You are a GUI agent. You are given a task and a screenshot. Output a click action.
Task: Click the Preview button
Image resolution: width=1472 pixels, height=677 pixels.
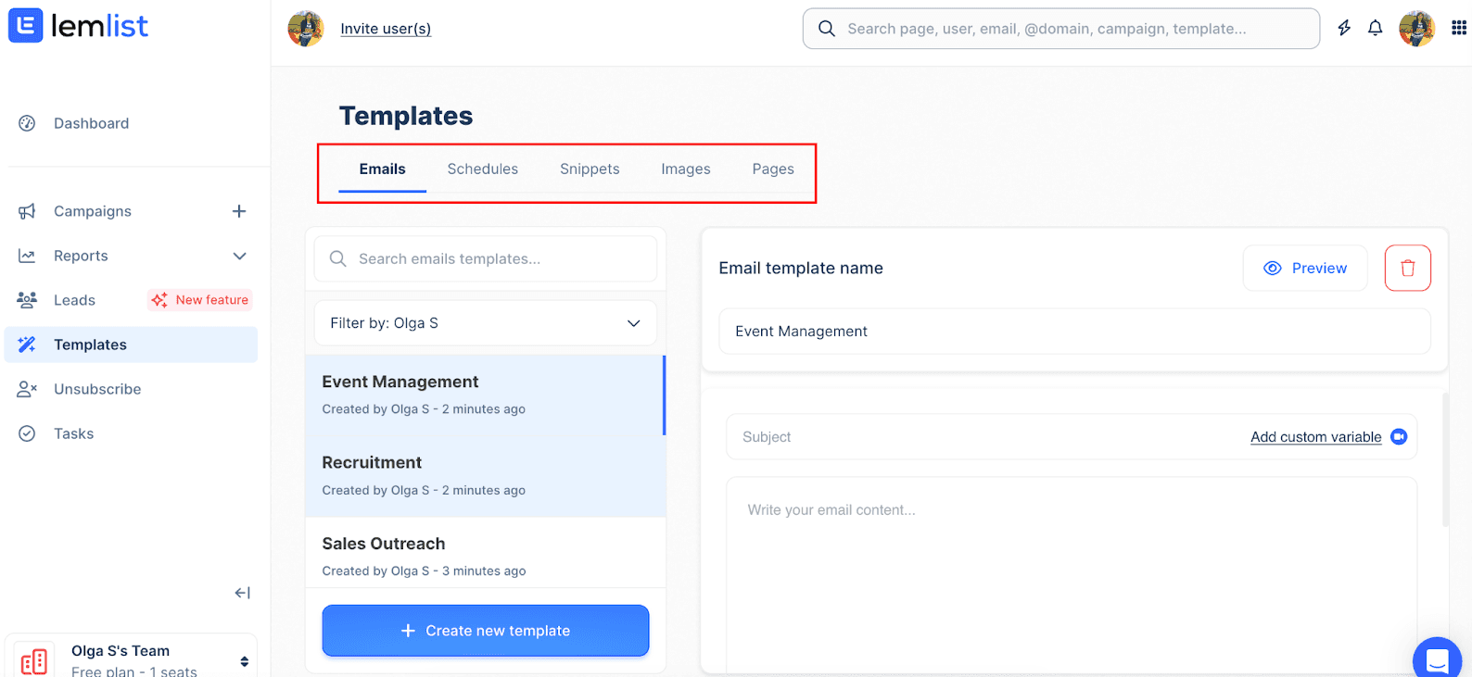coord(1305,268)
